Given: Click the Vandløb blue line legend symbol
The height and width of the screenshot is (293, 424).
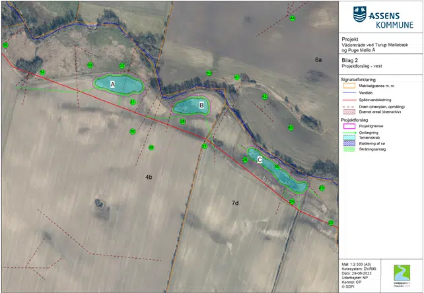Looking at the screenshot, I should point(349,92).
